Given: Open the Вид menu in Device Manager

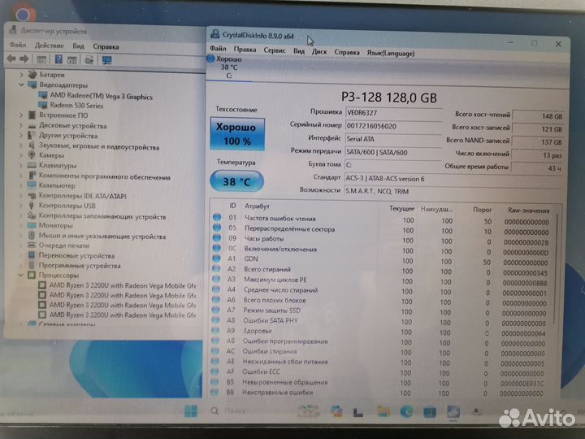Looking at the screenshot, I should 78,46.
